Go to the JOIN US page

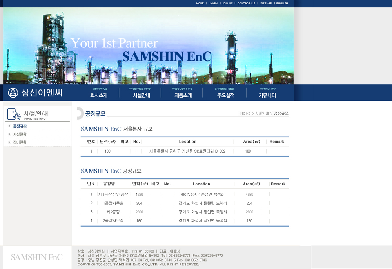click(227, 3)
